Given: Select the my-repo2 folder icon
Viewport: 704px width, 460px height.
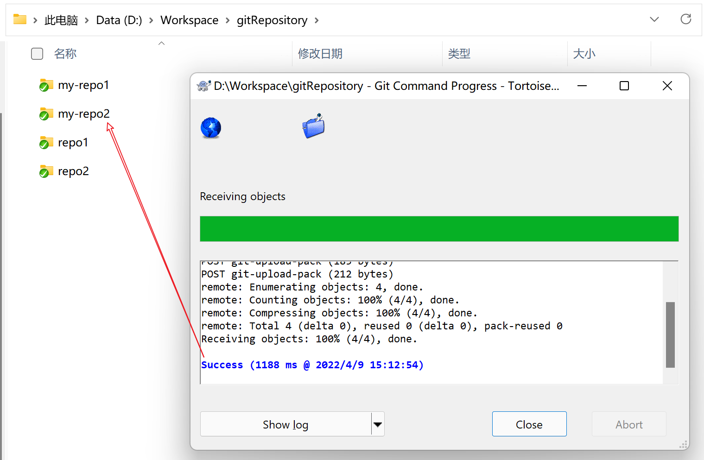Looking at the screenshot, I should click(x=46, y=114).
